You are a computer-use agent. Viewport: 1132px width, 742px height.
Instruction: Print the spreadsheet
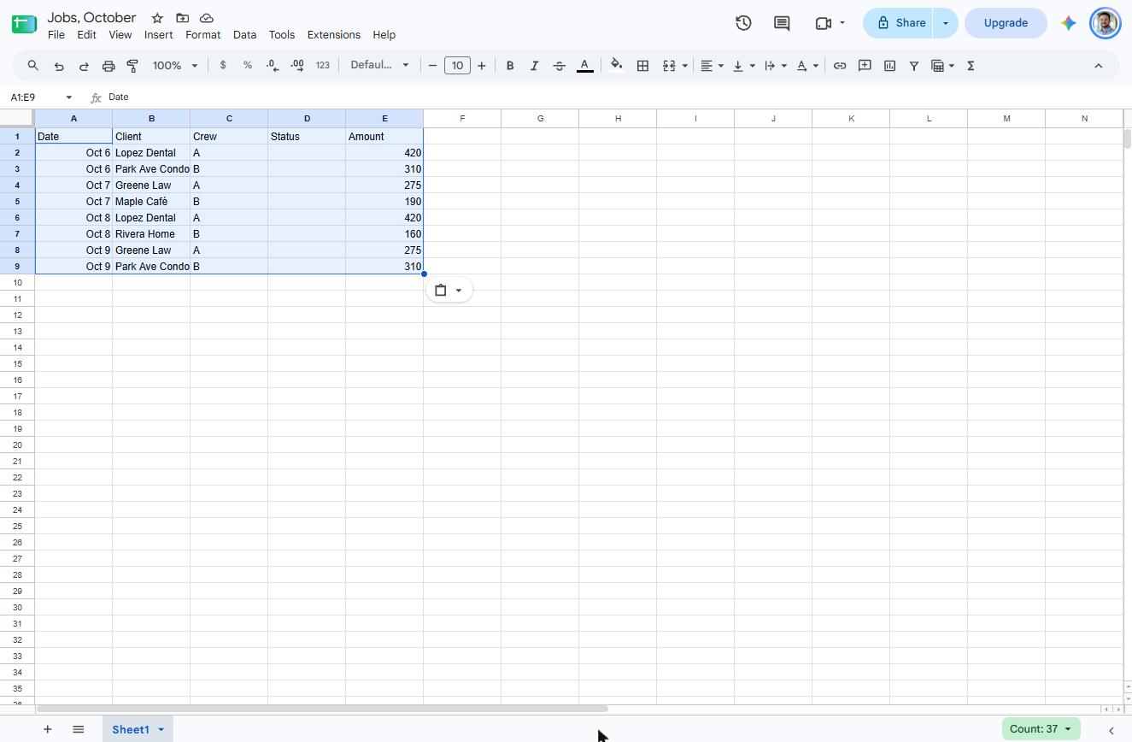click(109, 66)
